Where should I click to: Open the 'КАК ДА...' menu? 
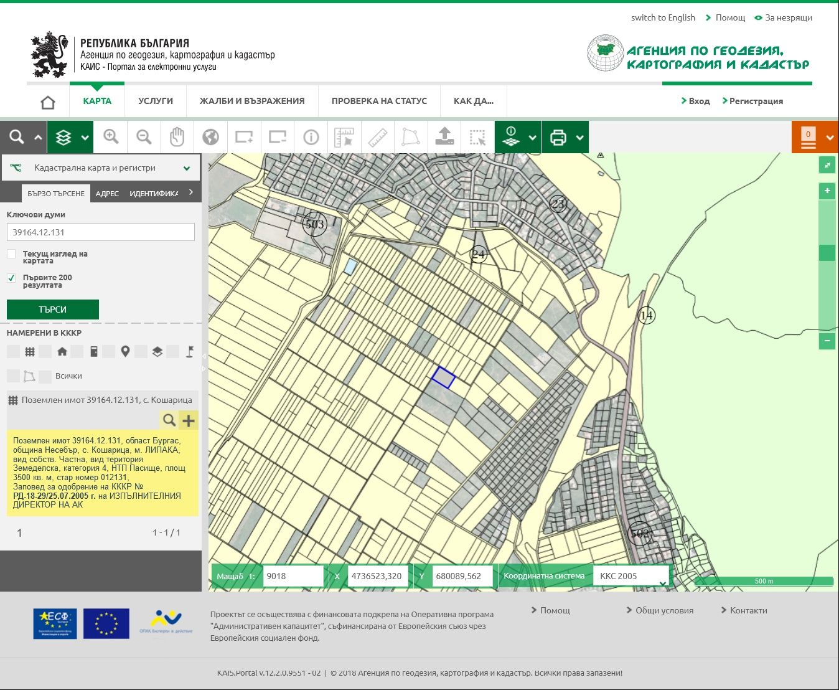(474, 101)
